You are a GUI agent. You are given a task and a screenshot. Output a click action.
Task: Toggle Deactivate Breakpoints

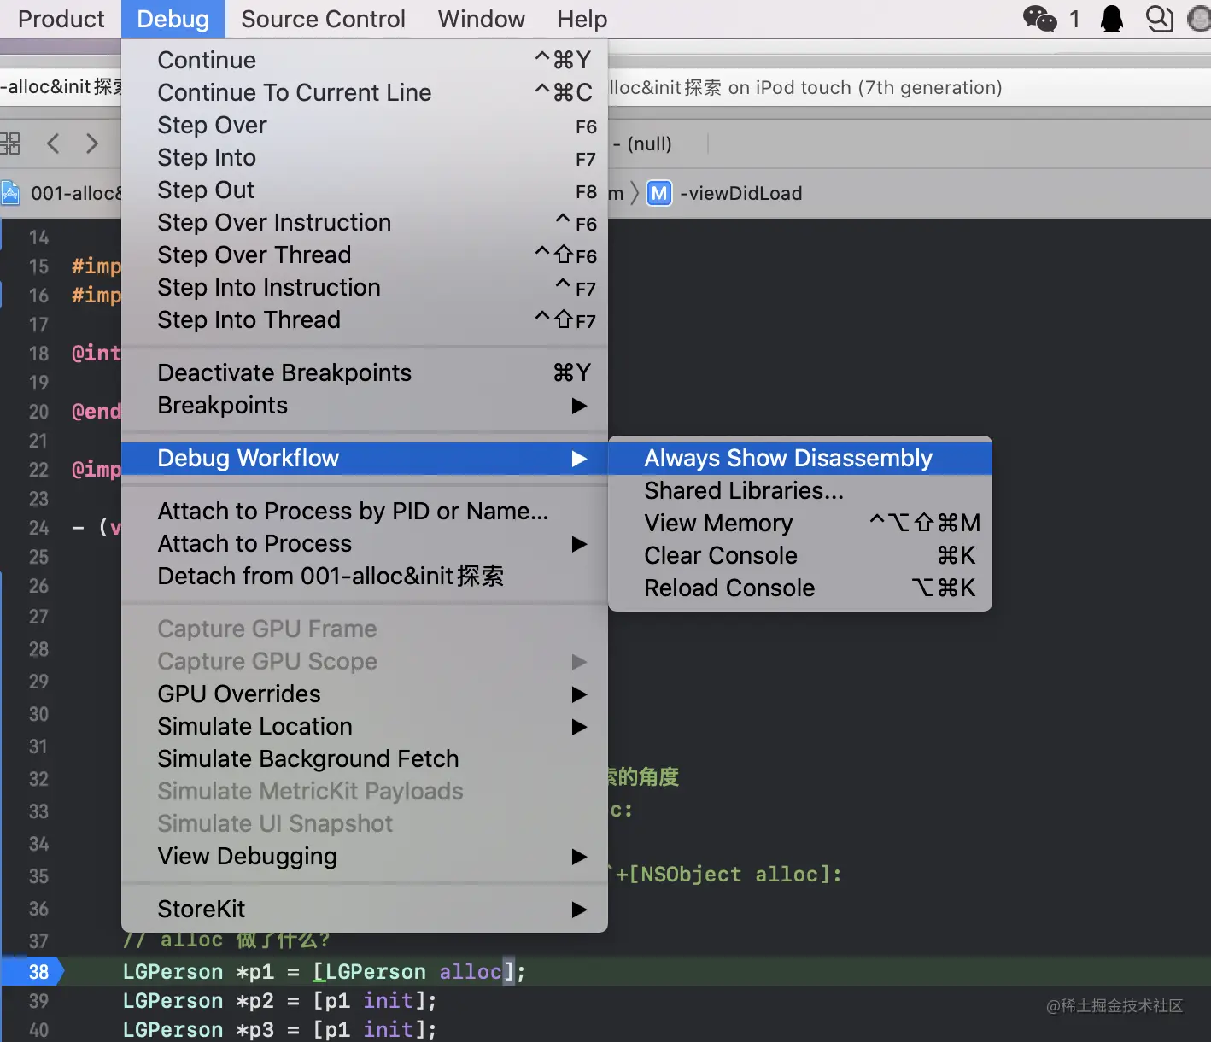(x=365, y=372)
